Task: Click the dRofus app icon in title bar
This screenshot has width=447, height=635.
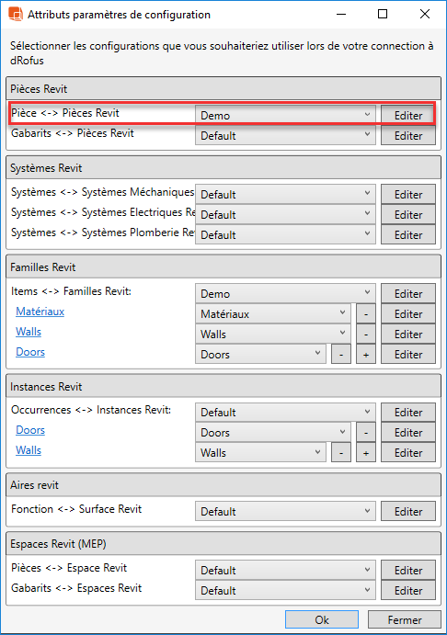Action: tap(16, 14)
